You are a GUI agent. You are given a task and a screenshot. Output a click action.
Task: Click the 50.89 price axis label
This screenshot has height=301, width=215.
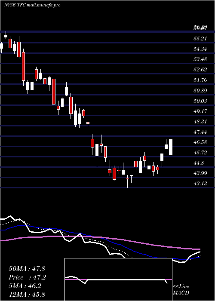coord(200,90)
